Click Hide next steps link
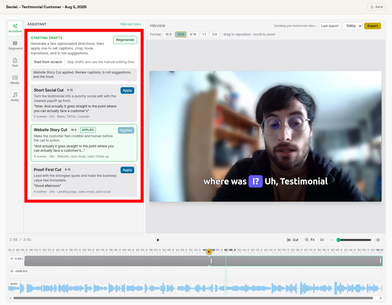 (130, 24)
